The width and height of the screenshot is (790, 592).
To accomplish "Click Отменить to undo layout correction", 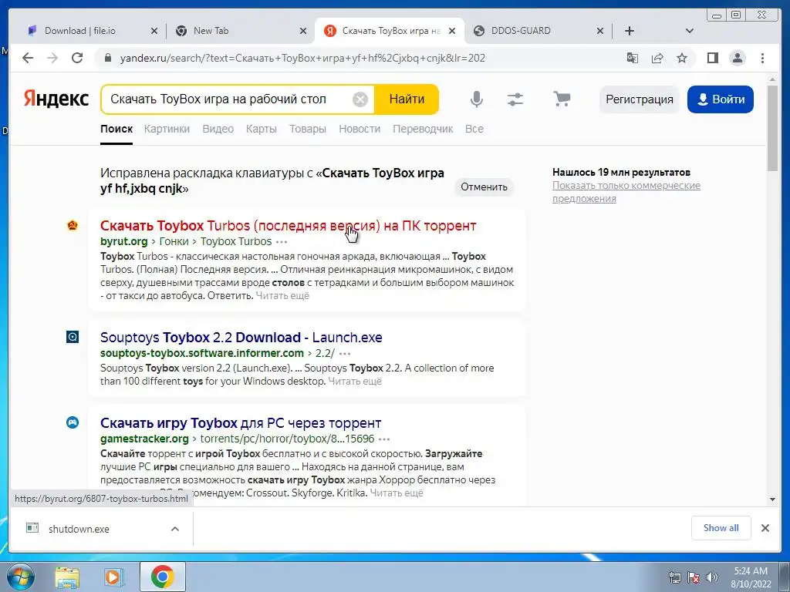I will (484, 187).
